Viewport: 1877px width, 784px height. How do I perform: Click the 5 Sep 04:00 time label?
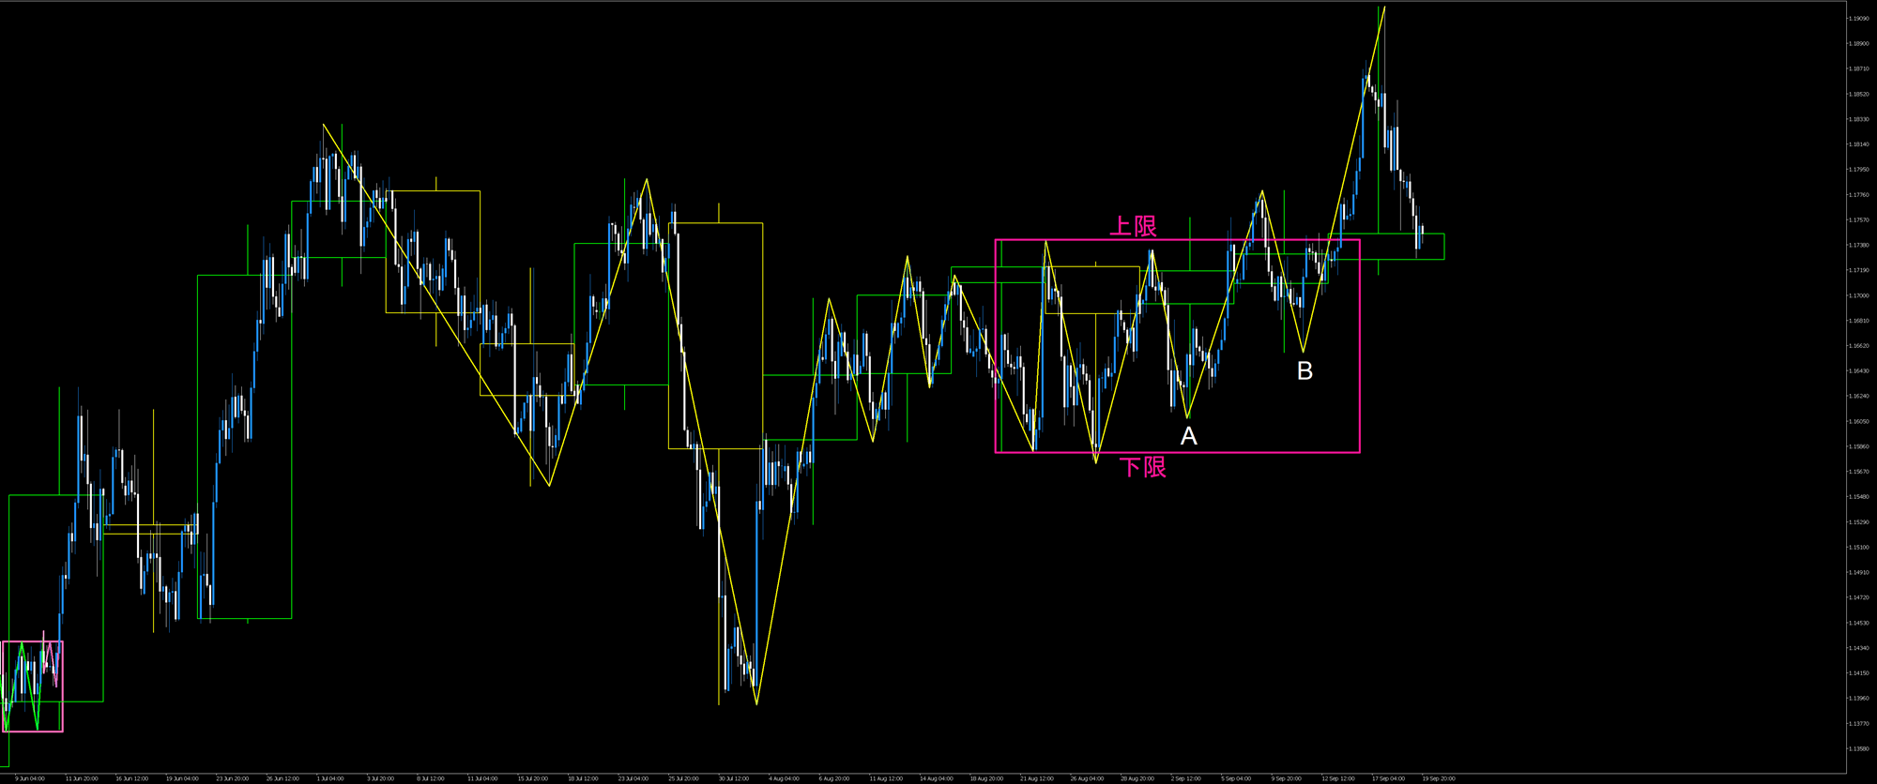(x=1236, y=778)
